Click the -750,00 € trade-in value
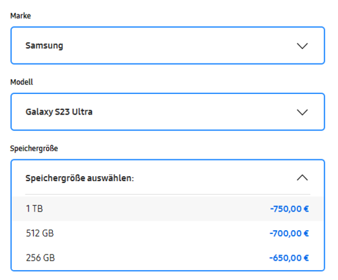Screen dimensions: 338x280 [289, 209]
